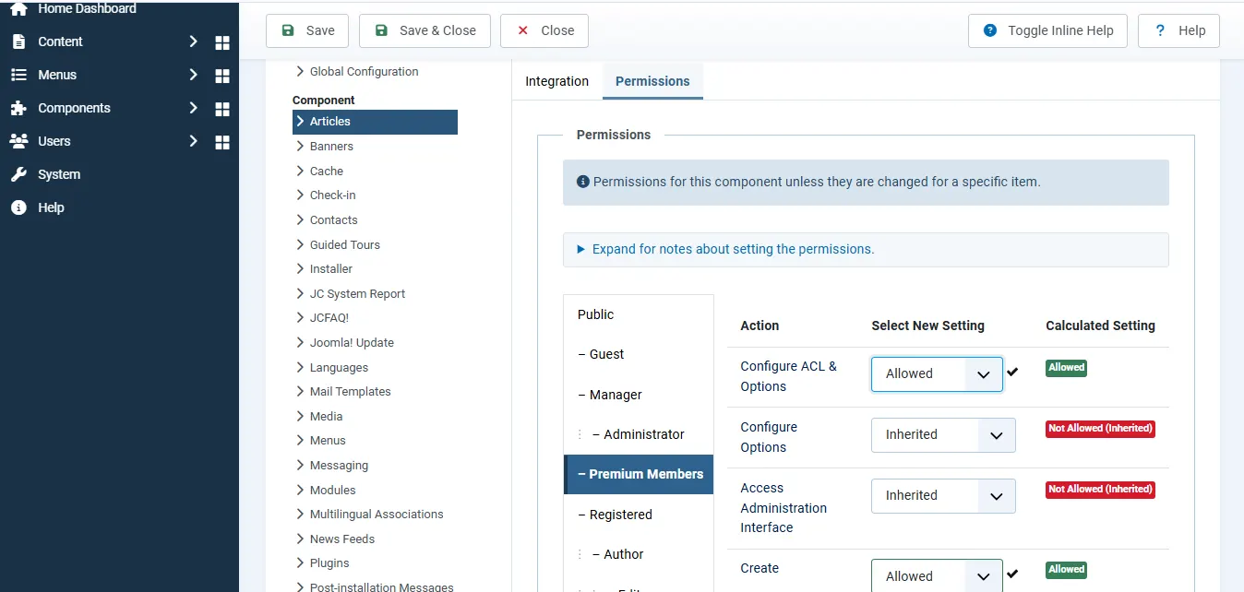
Task: Open Configure ACL & Options setting dropdown
Action: tap(937, 373)
